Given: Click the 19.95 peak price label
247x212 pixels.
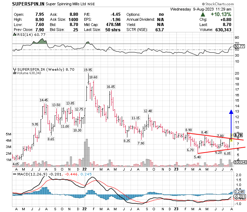Looking at the screenshot, I should click(88, 70).
